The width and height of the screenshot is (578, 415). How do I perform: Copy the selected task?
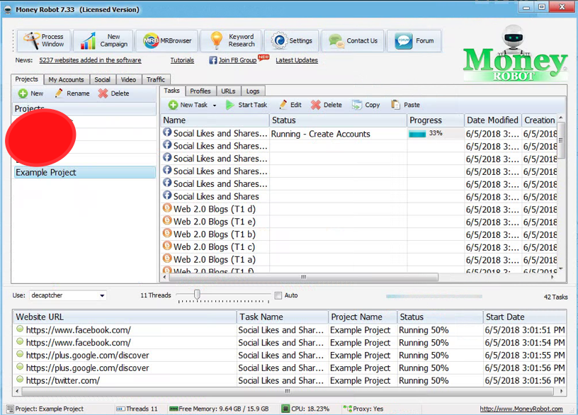pos(365,105)
